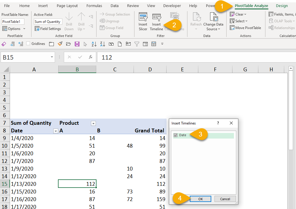Viewport: 296px width, 209px height.
Task: Expand the Name Box dropdown arrow
Action: (x=52, y=57)
